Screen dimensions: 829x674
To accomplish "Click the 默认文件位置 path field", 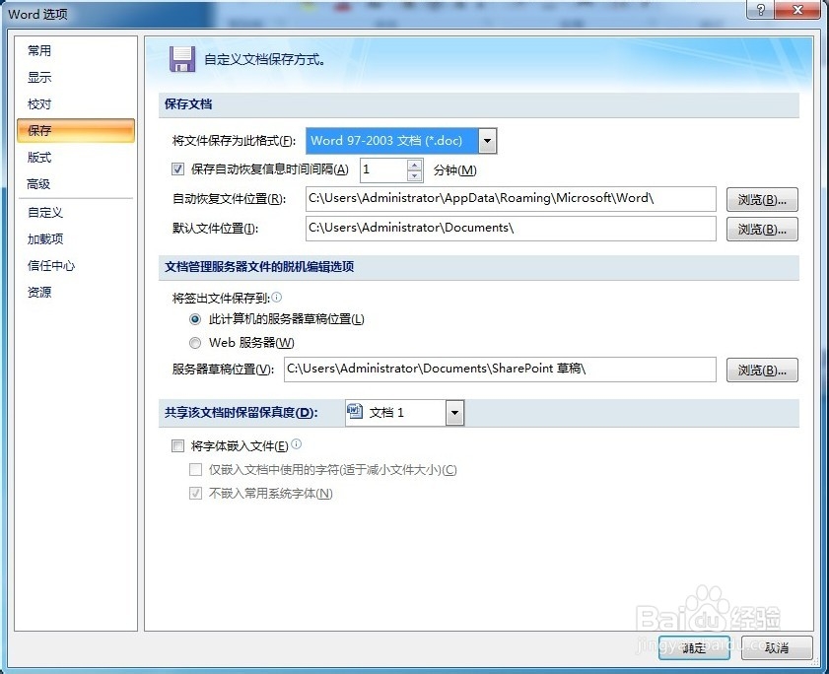I will 511,229.
